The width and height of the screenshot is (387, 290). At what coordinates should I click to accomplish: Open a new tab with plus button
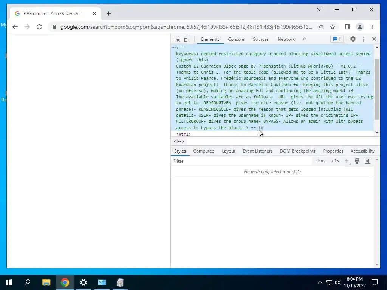point(109,14)
